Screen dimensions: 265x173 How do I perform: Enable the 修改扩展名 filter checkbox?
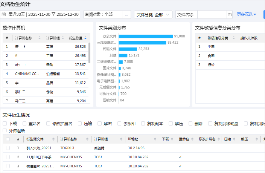(x=48, y=123)
